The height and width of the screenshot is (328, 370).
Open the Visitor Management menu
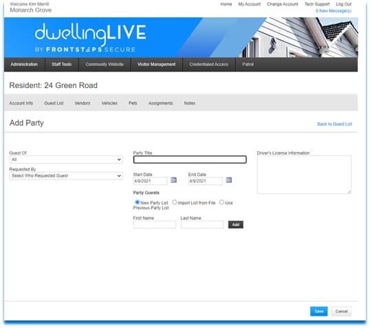point(156,65)
